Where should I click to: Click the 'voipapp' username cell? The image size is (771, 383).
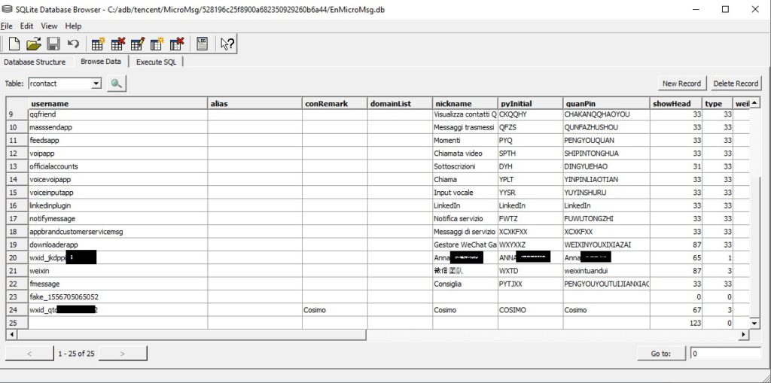(x=118, y=154)
